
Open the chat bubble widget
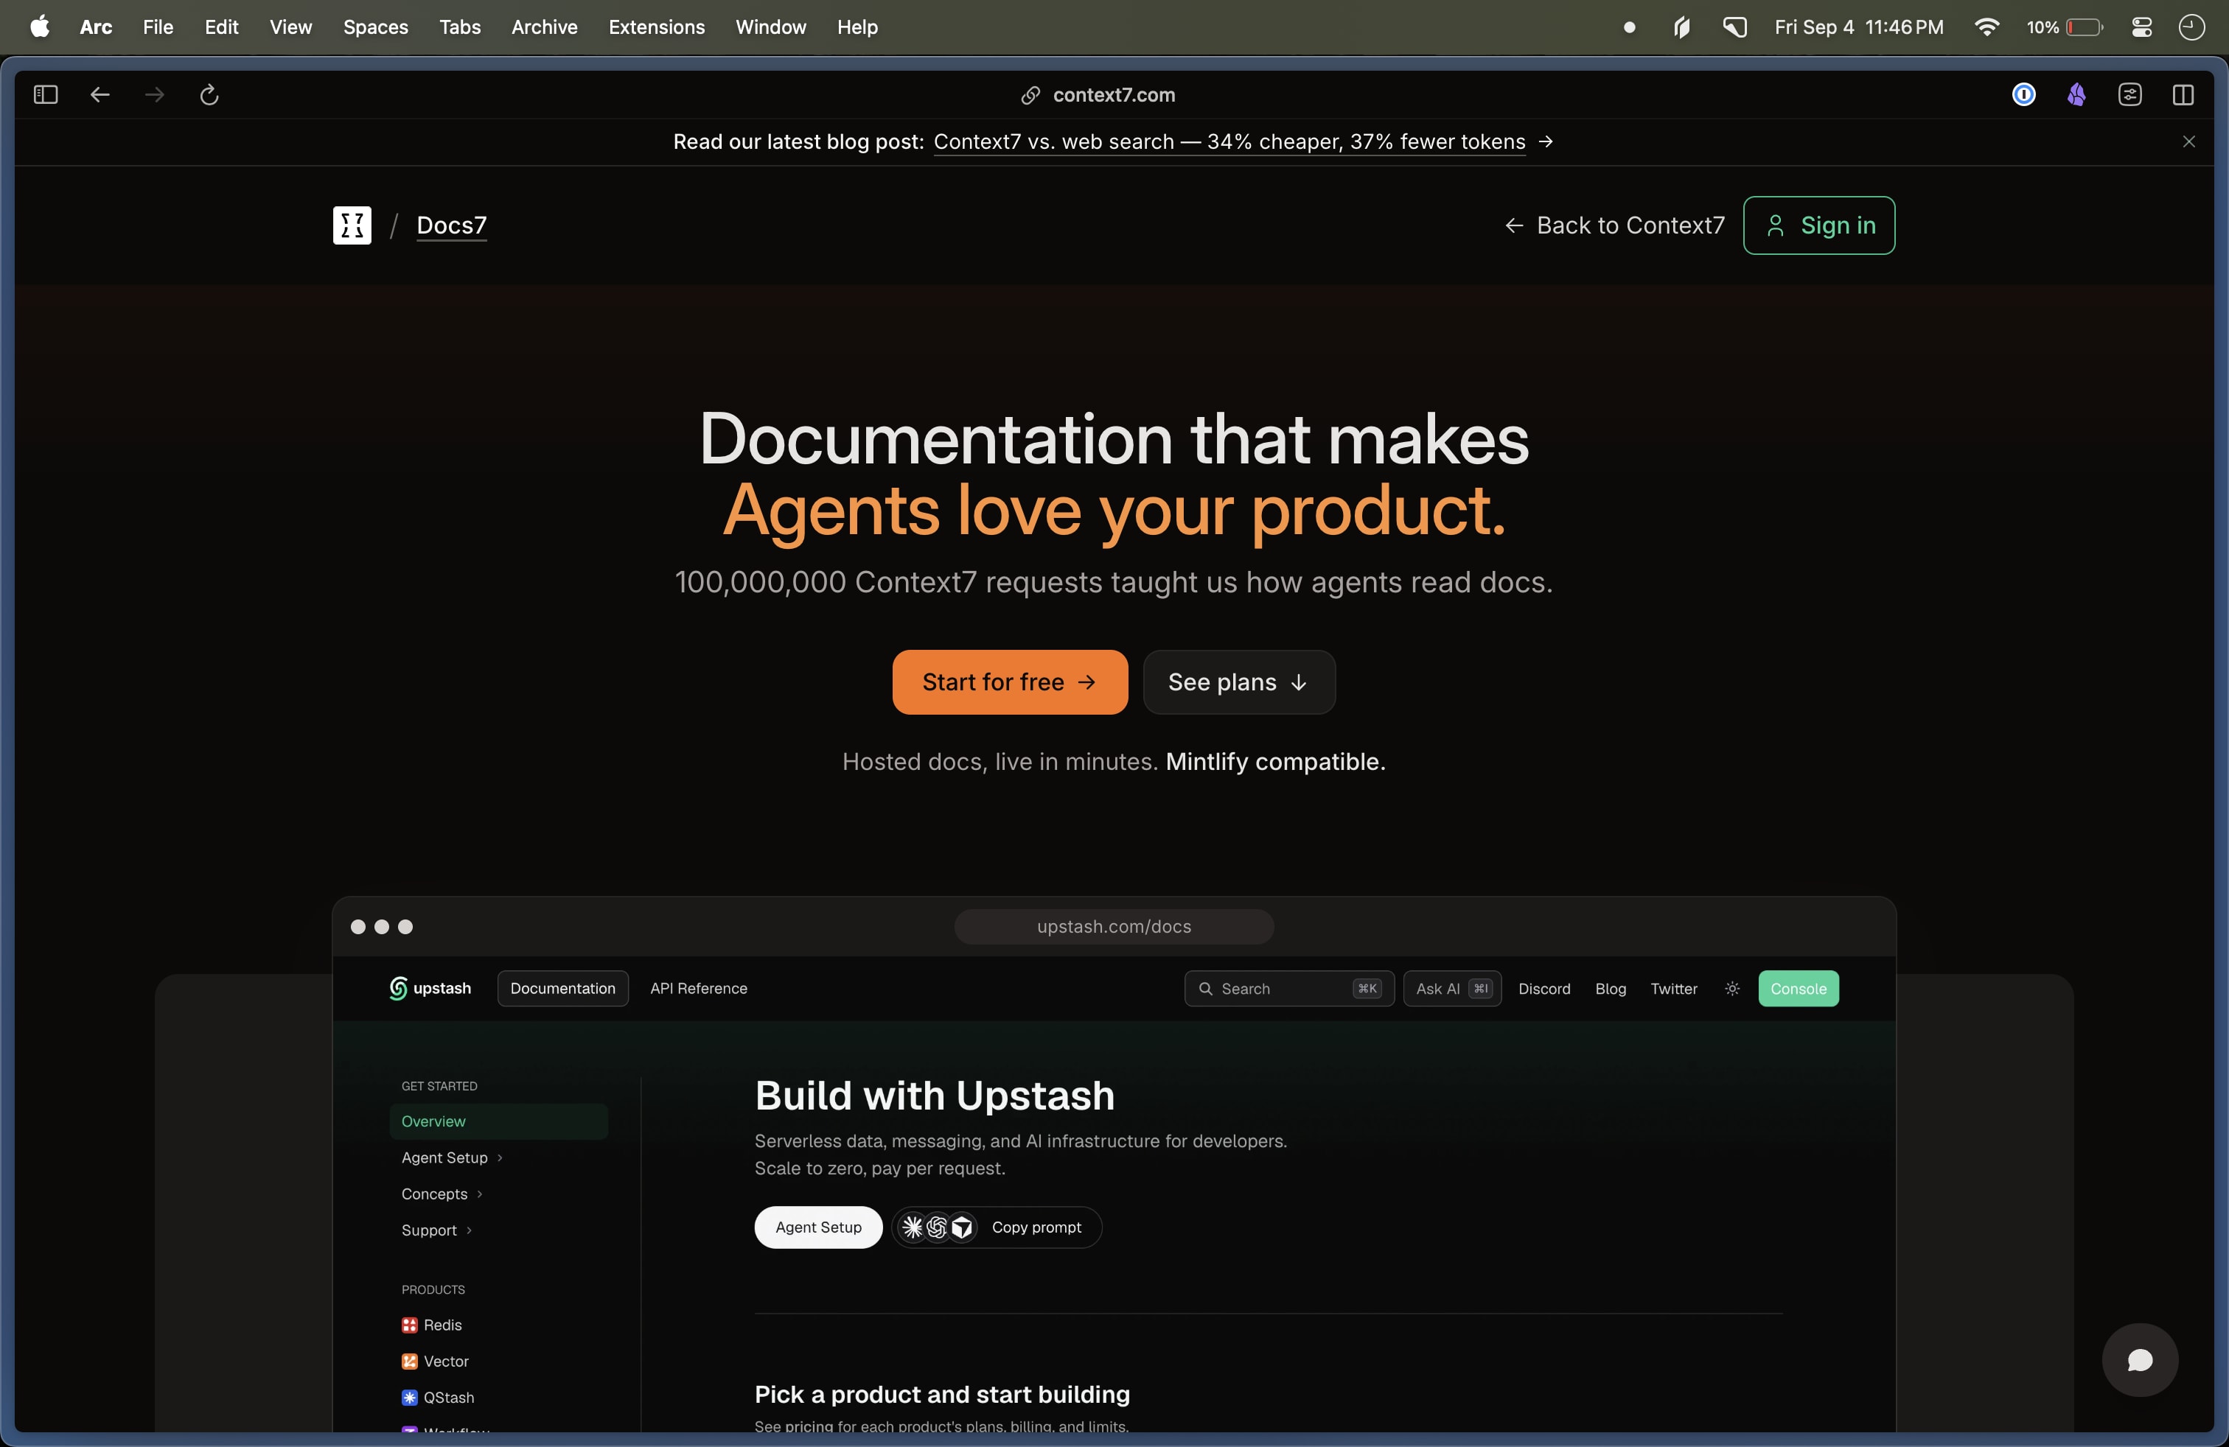click(2140, 1360)
